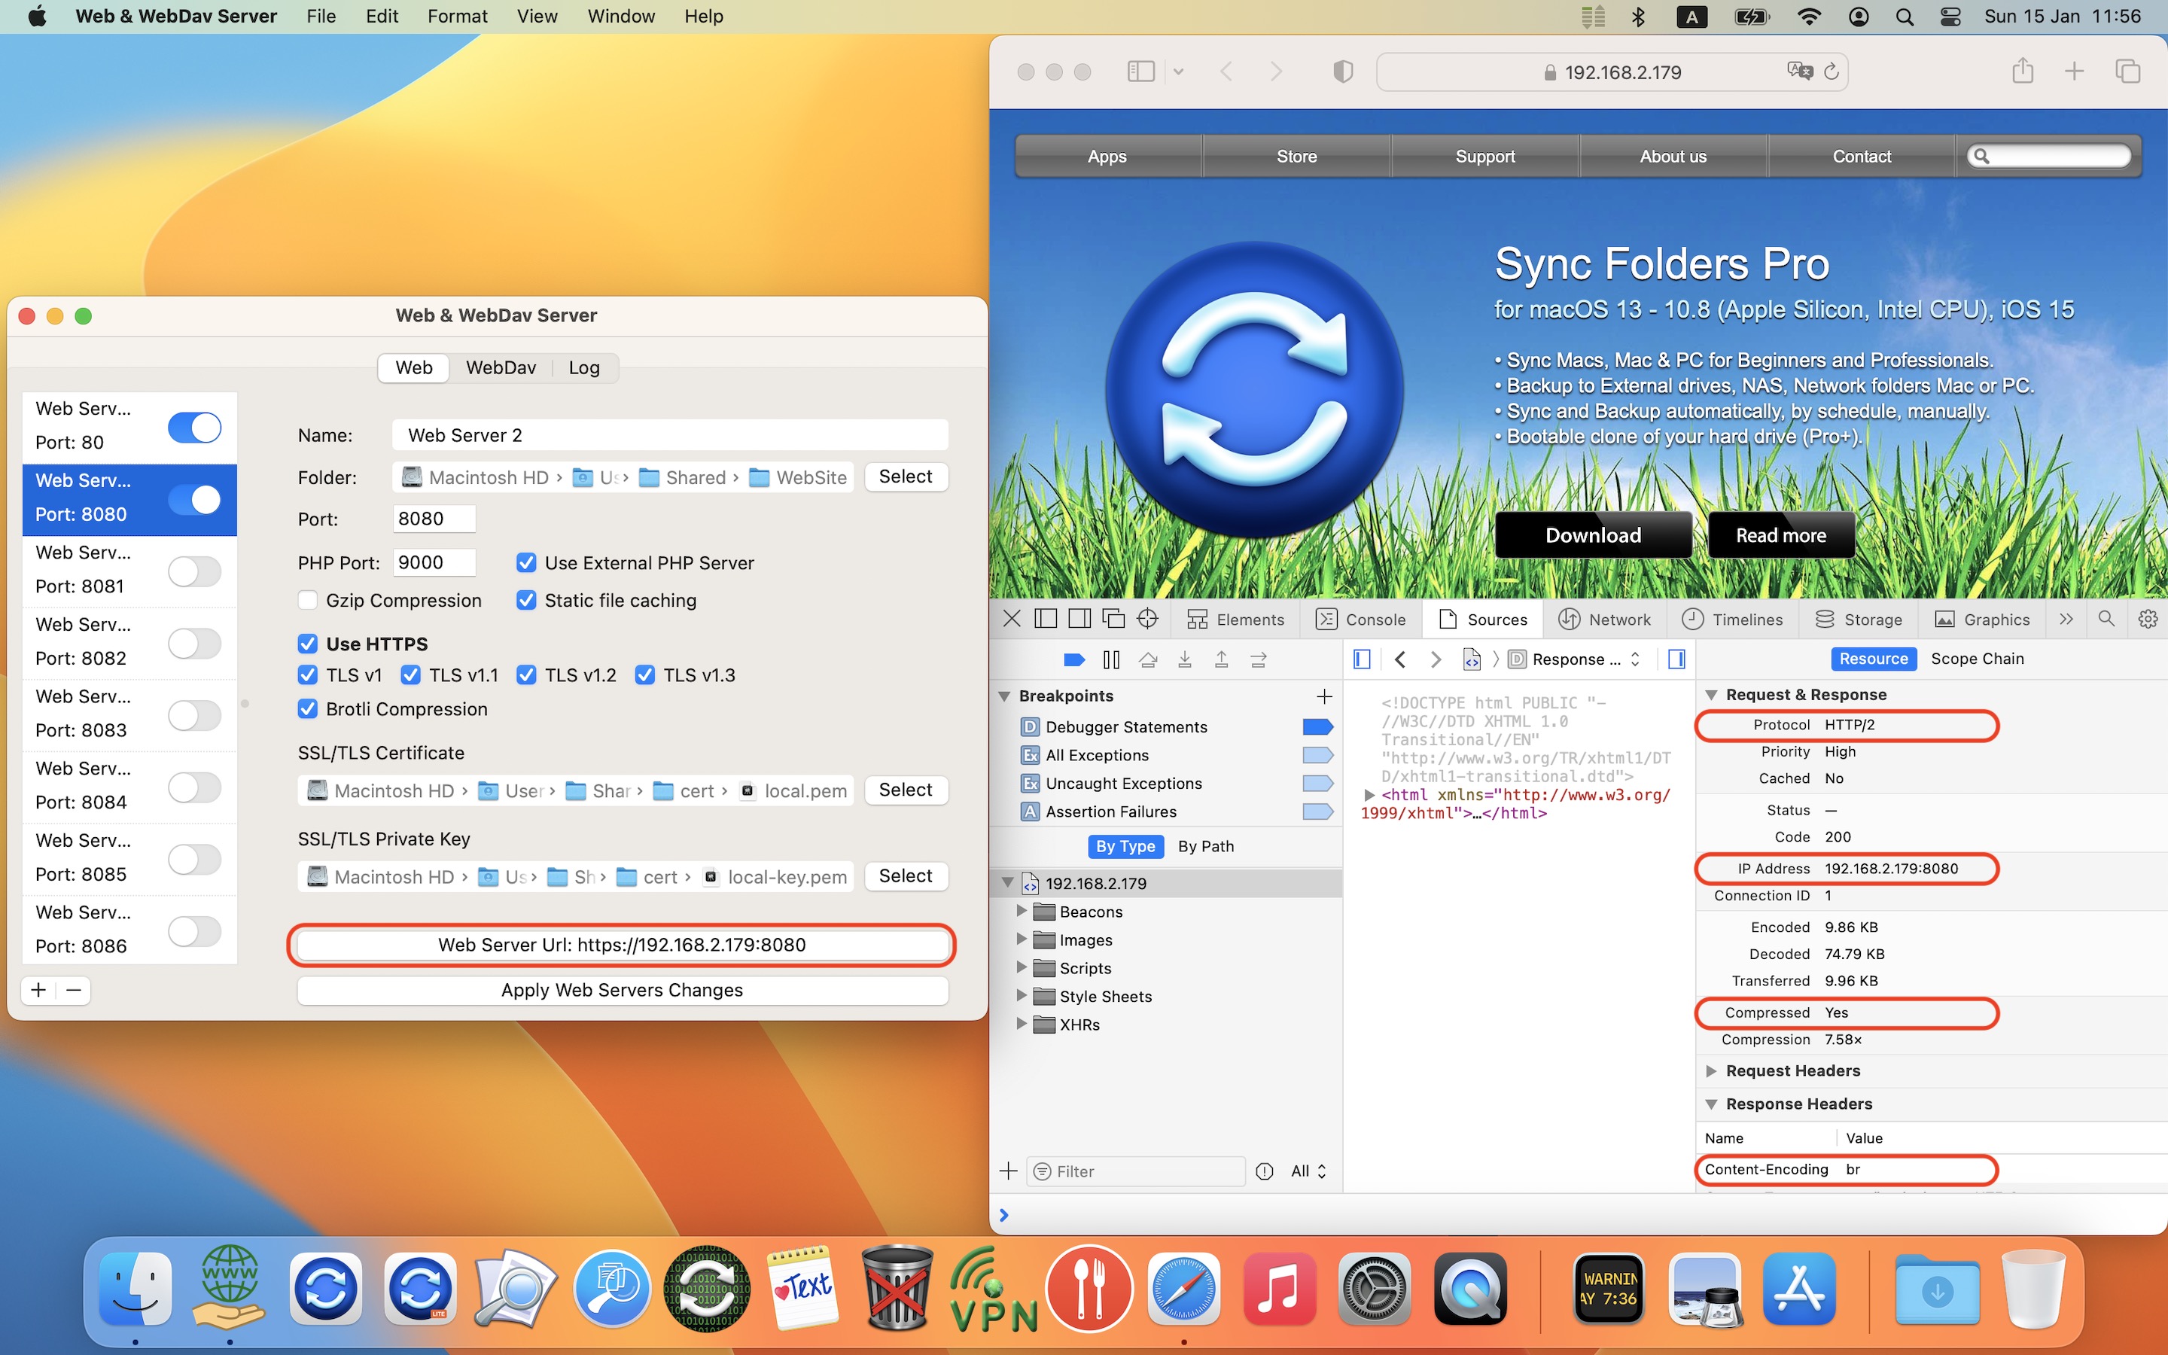
Task: Click the inspector search magnifier icon
Action: click(2106, 620)
